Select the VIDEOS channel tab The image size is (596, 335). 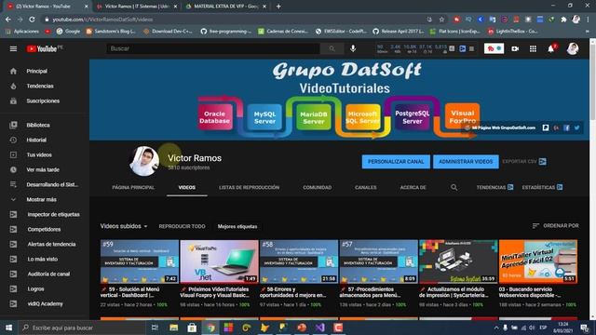point(186,187)
